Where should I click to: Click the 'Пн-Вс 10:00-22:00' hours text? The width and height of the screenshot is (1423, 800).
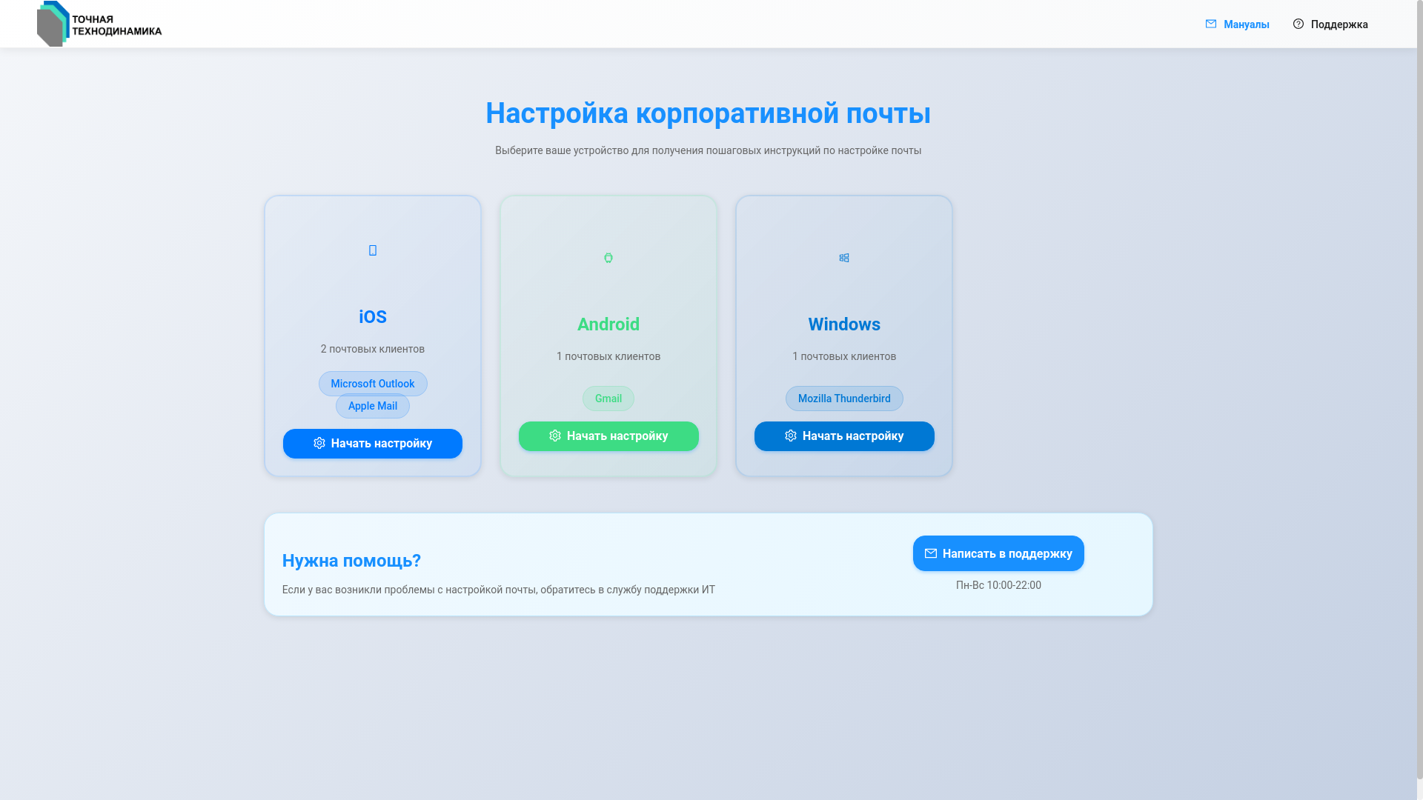[x=998, y=585]
